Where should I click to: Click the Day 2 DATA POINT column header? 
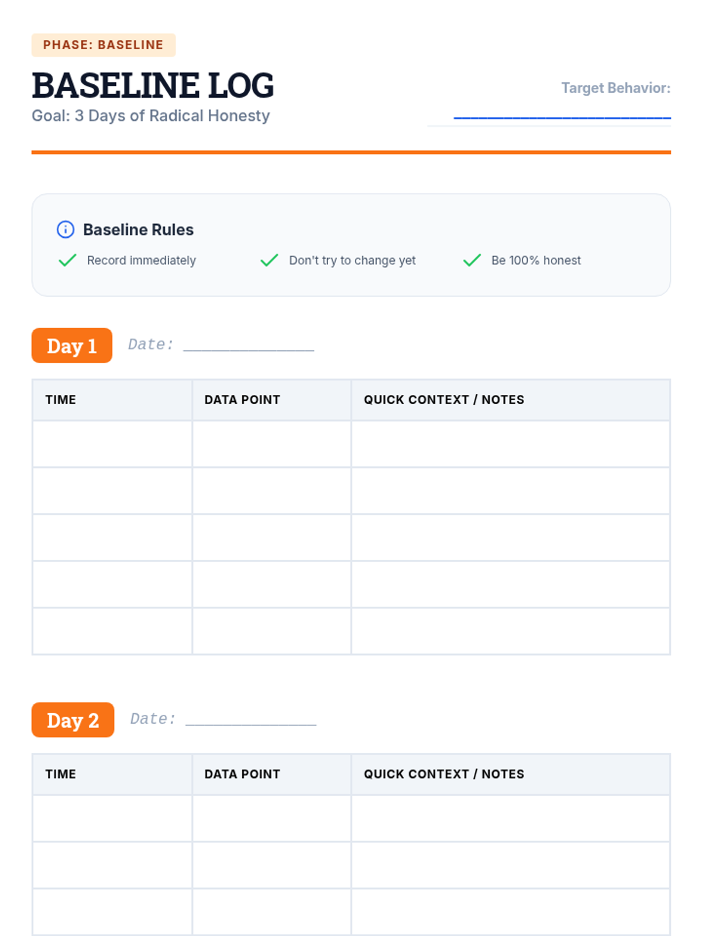(x=242, y=774)
